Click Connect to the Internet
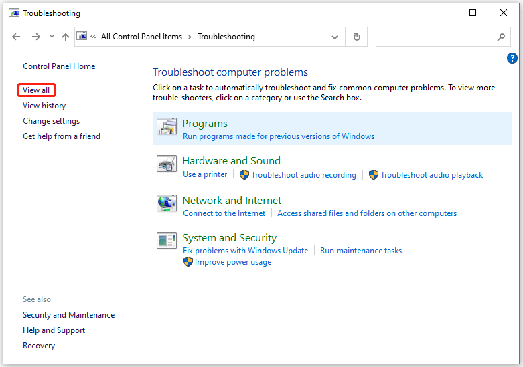This screenshot has height=367, width=523. (224, 213)
